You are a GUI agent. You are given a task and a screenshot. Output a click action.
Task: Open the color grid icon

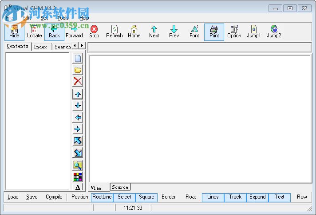(78, 177)
